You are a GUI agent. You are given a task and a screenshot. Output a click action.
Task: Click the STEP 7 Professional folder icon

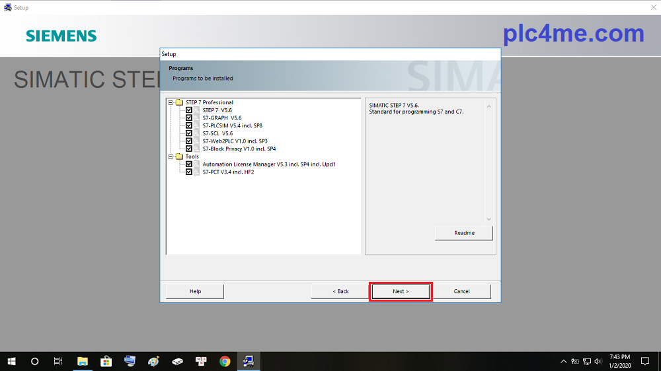[179, 102]
